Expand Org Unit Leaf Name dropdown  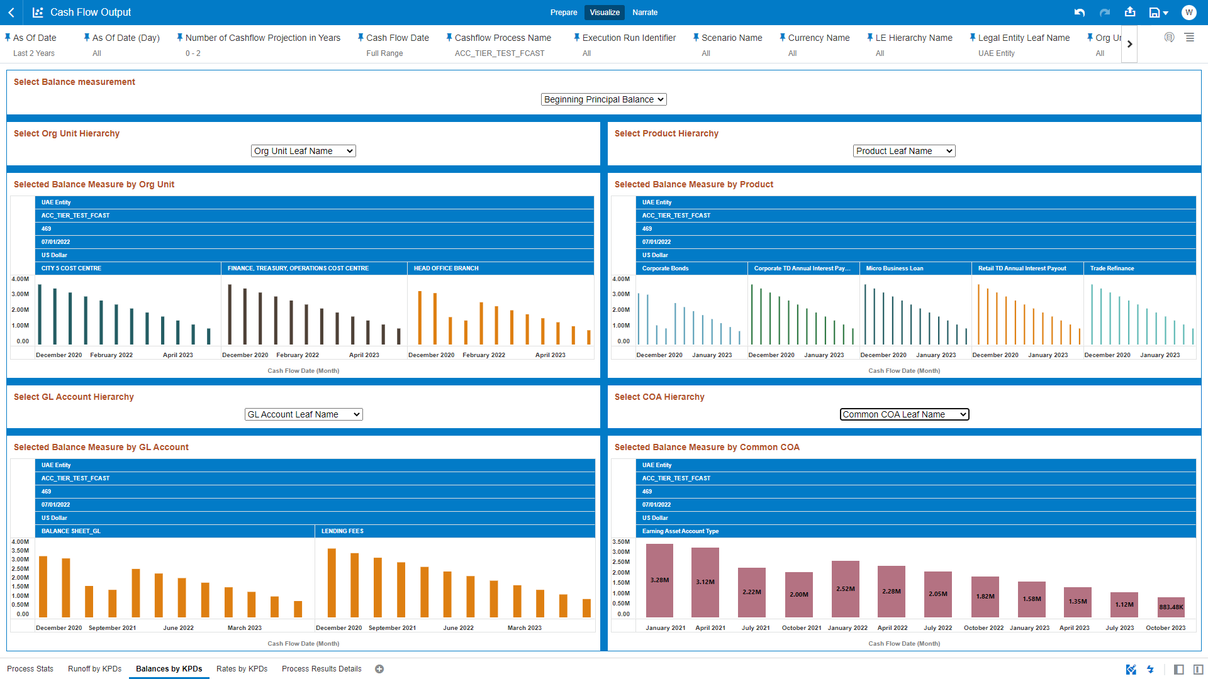(x=303, y=151)
